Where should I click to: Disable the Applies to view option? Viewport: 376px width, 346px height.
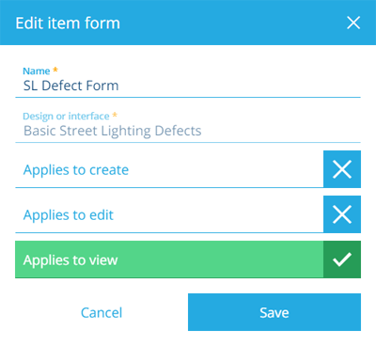pos(188,259)
